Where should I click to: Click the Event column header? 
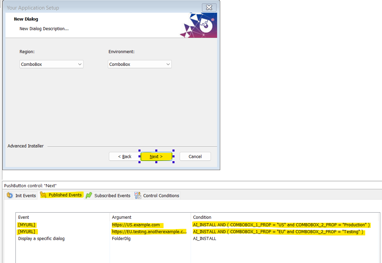click(x=24, y=217)
